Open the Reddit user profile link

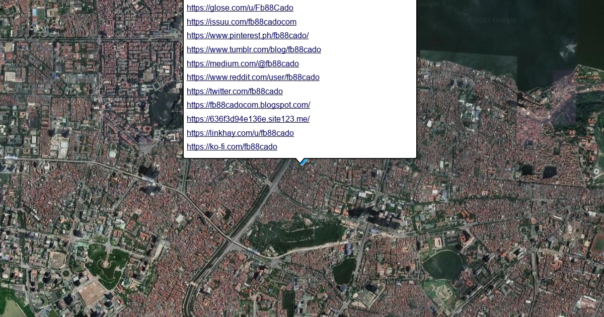(253, 77)
